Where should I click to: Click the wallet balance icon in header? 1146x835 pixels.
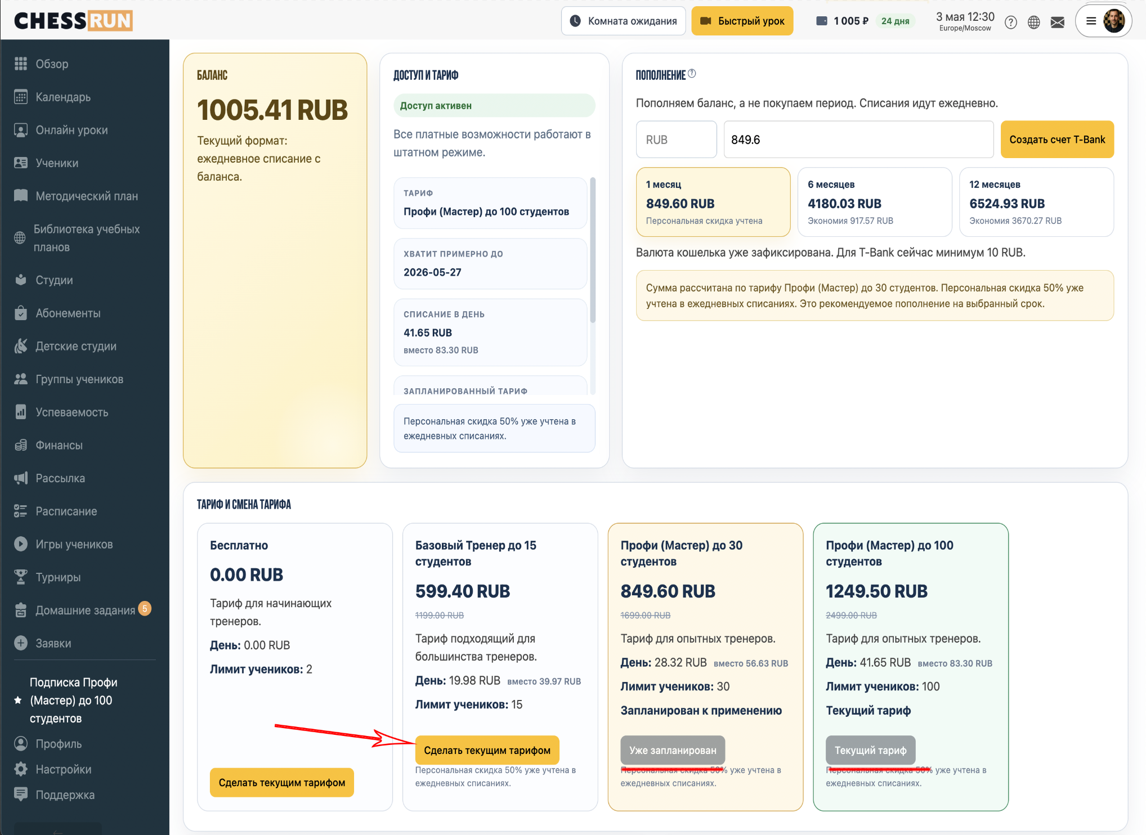coord(822,21)
